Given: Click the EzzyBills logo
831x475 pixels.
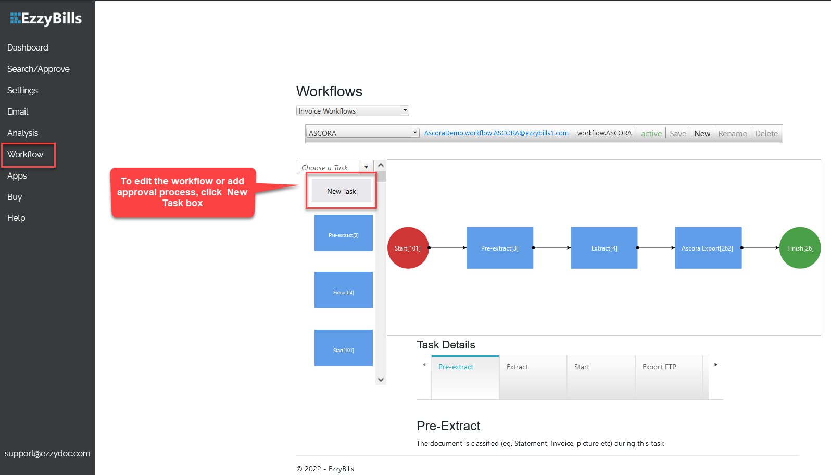Looking at the screenshot, I should [46, 19].
